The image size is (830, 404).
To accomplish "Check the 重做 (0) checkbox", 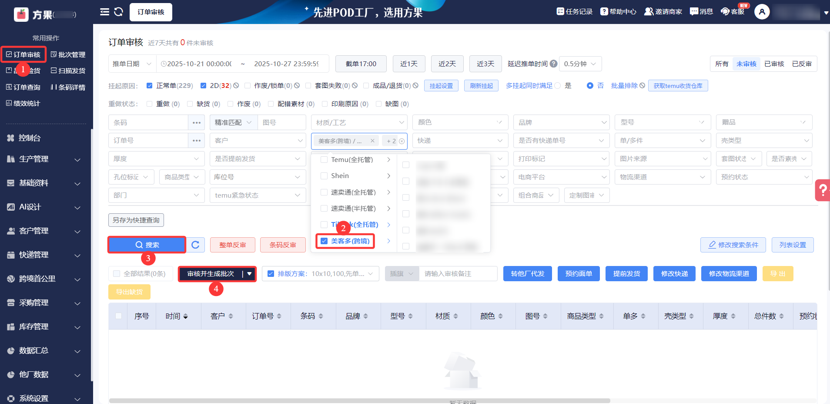I will (x=150, y=104).
